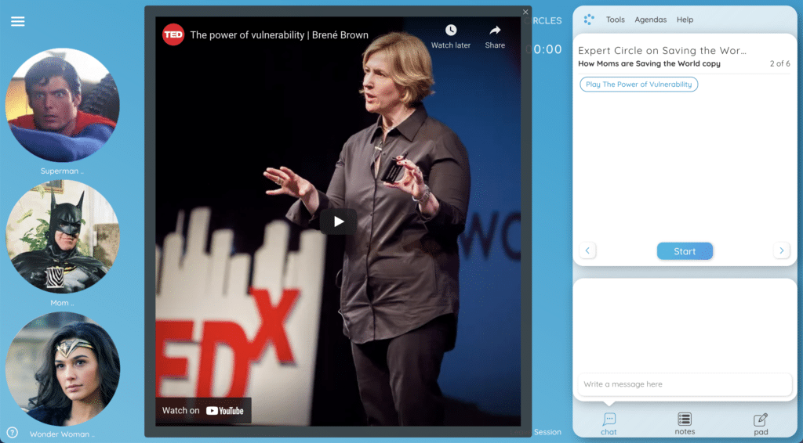The width and height of the screenshot is (803, 443).
Task: Click the Circles logo dots icon
Action: pos(589,20)
